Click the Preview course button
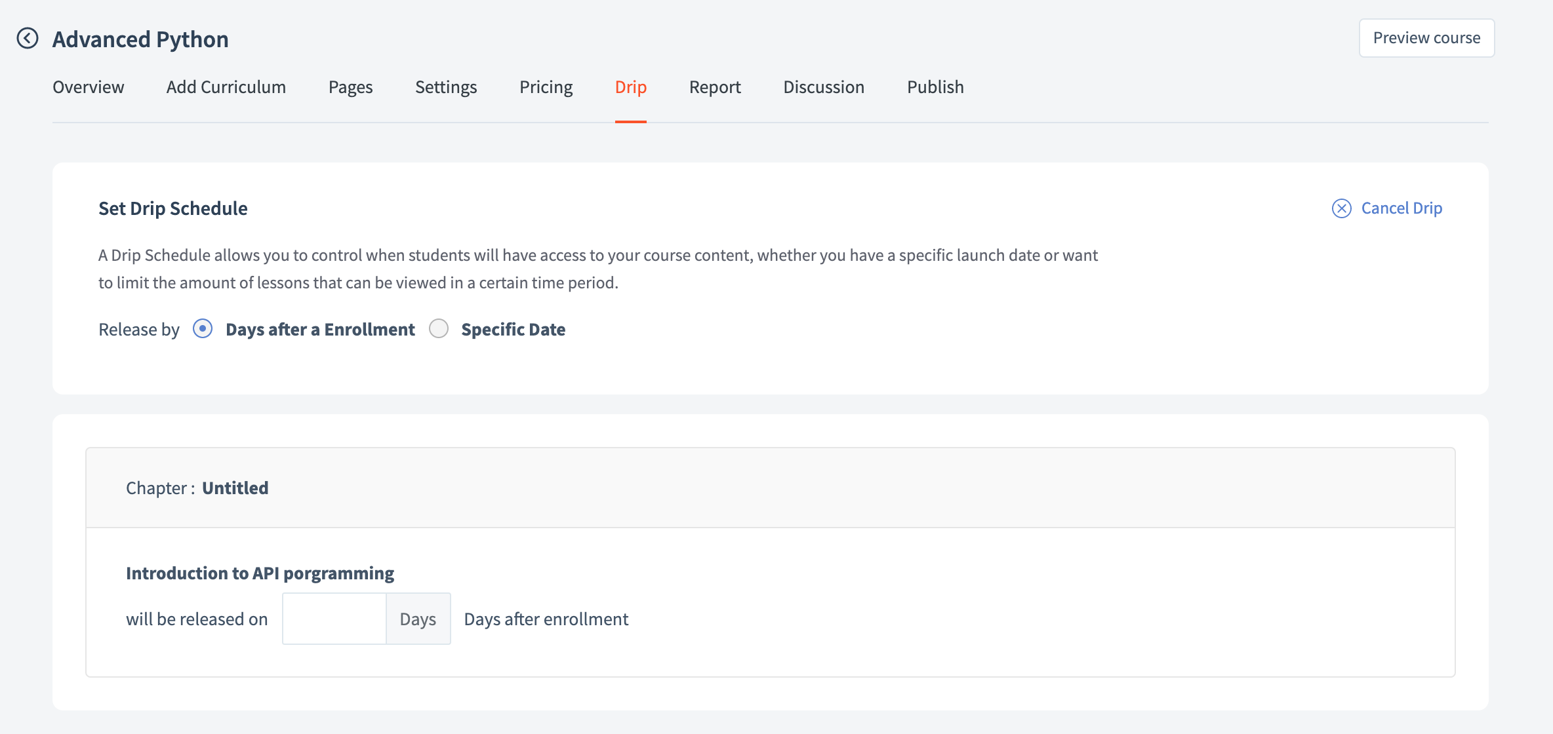Viewport: 1553px width, 734px height. click(x=1426, y=38)
